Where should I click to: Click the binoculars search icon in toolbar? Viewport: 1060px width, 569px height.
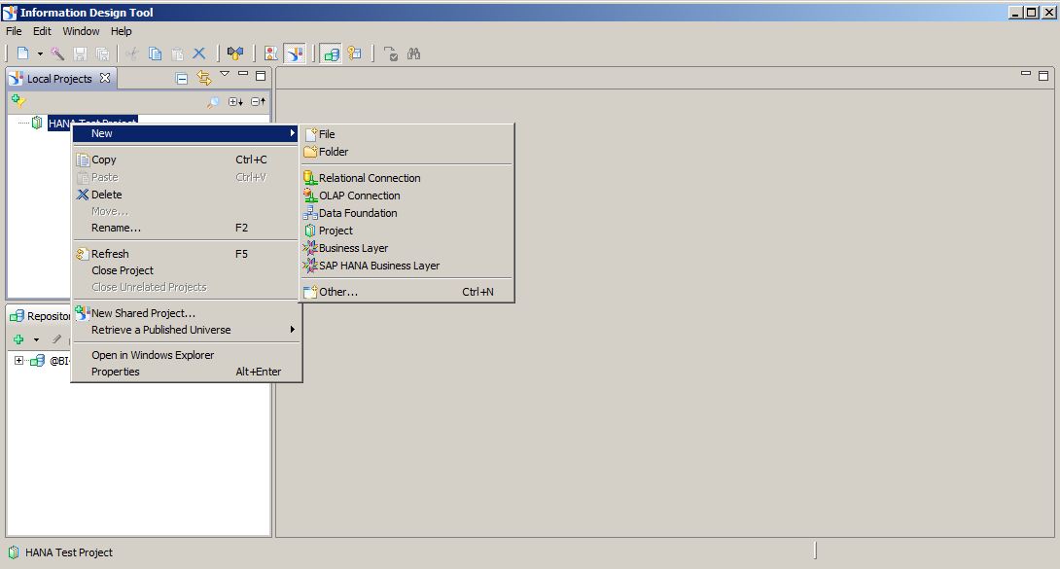point(414,53)
